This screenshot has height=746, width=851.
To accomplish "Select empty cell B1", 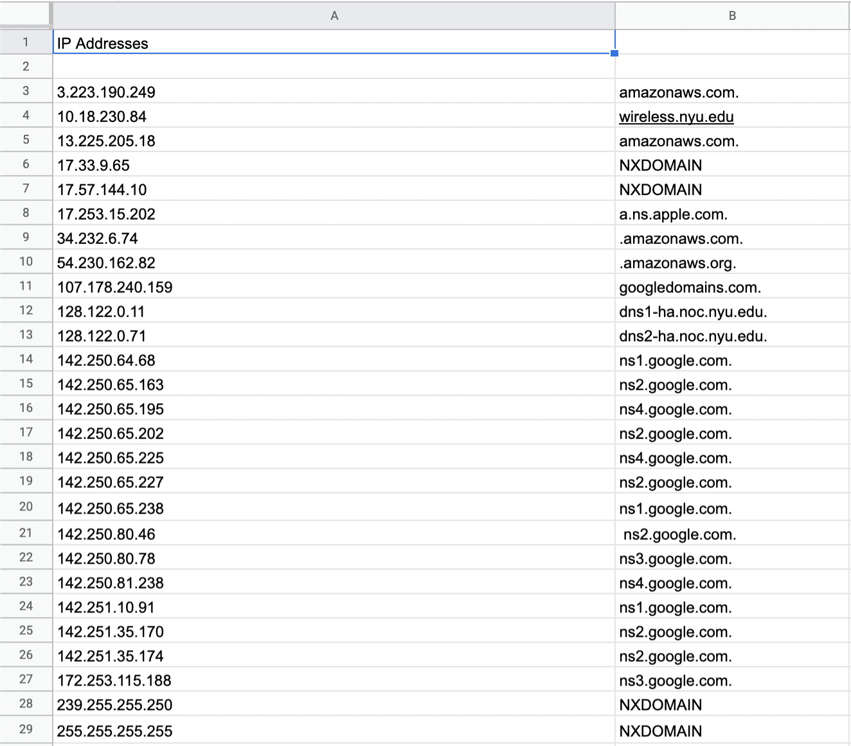I will click(x=733, y=42).
